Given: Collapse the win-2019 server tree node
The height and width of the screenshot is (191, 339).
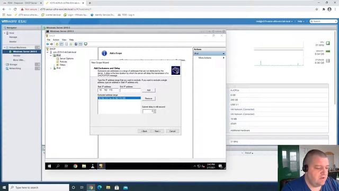Looking at the screenshot, I should click(48, 52).
